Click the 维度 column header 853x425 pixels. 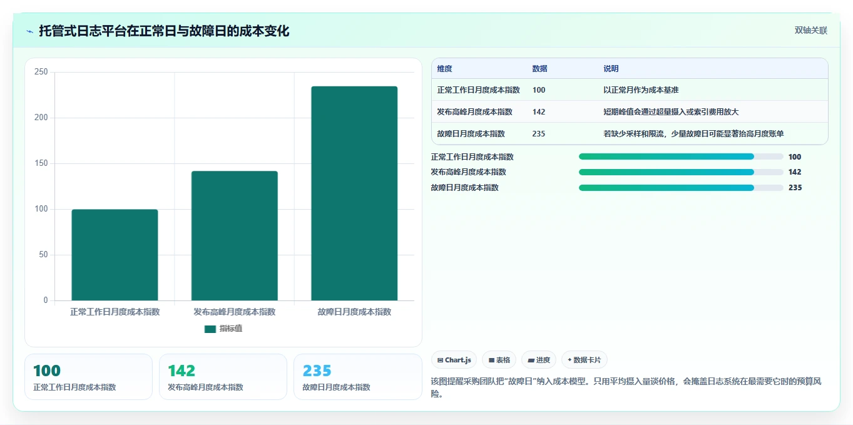(444, 69)
